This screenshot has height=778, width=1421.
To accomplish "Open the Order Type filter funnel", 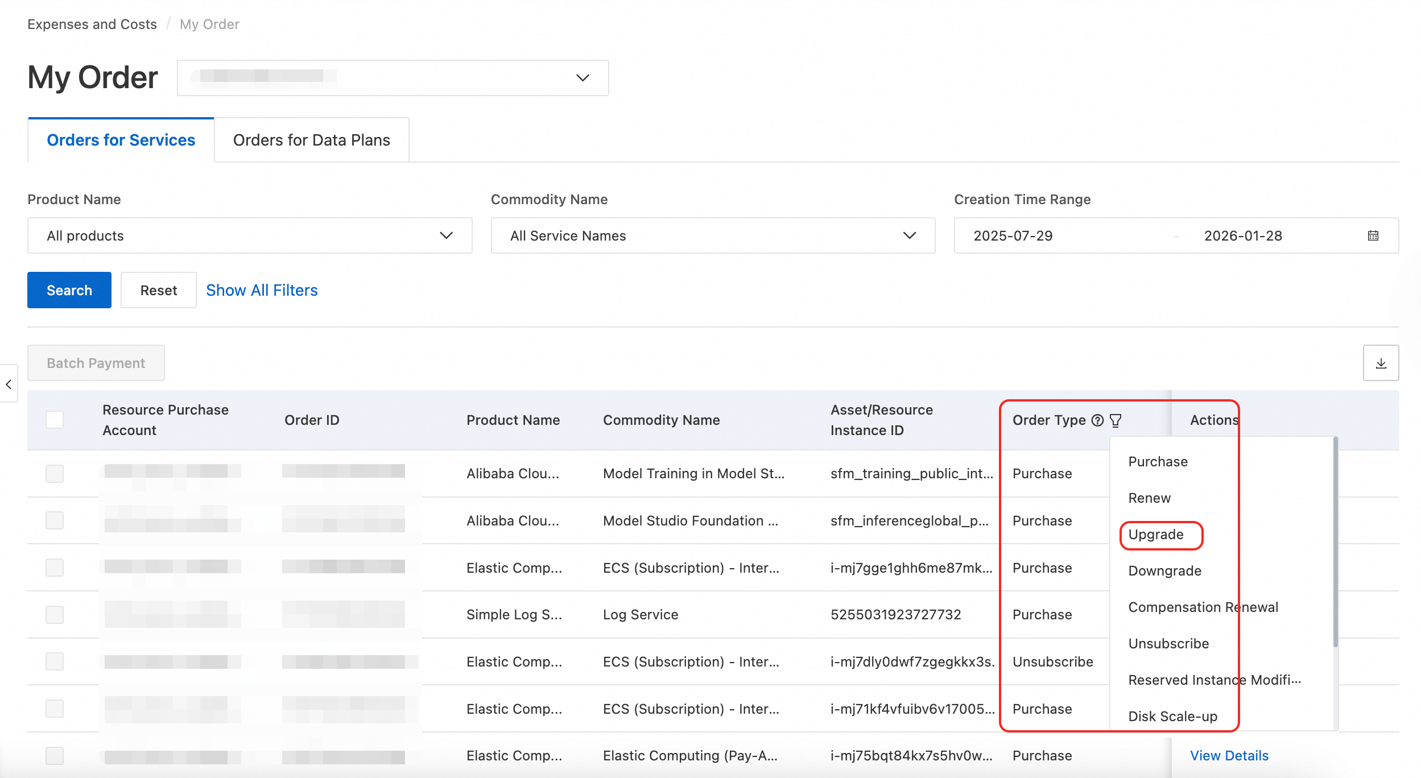I will (1116, 420).
